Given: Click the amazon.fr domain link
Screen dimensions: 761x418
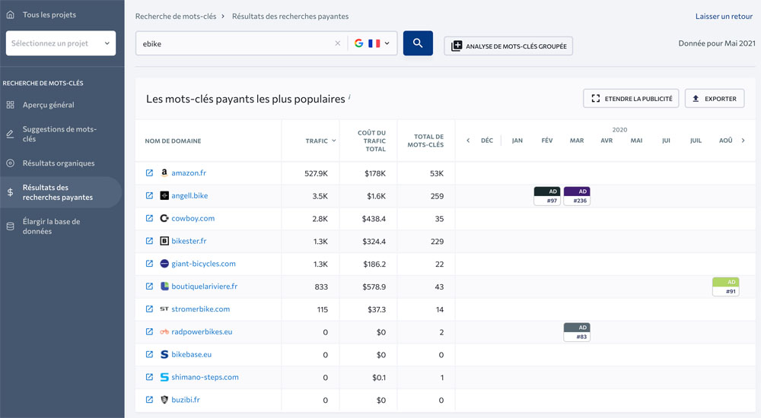Looking at the screenshot, I should 189,173.
